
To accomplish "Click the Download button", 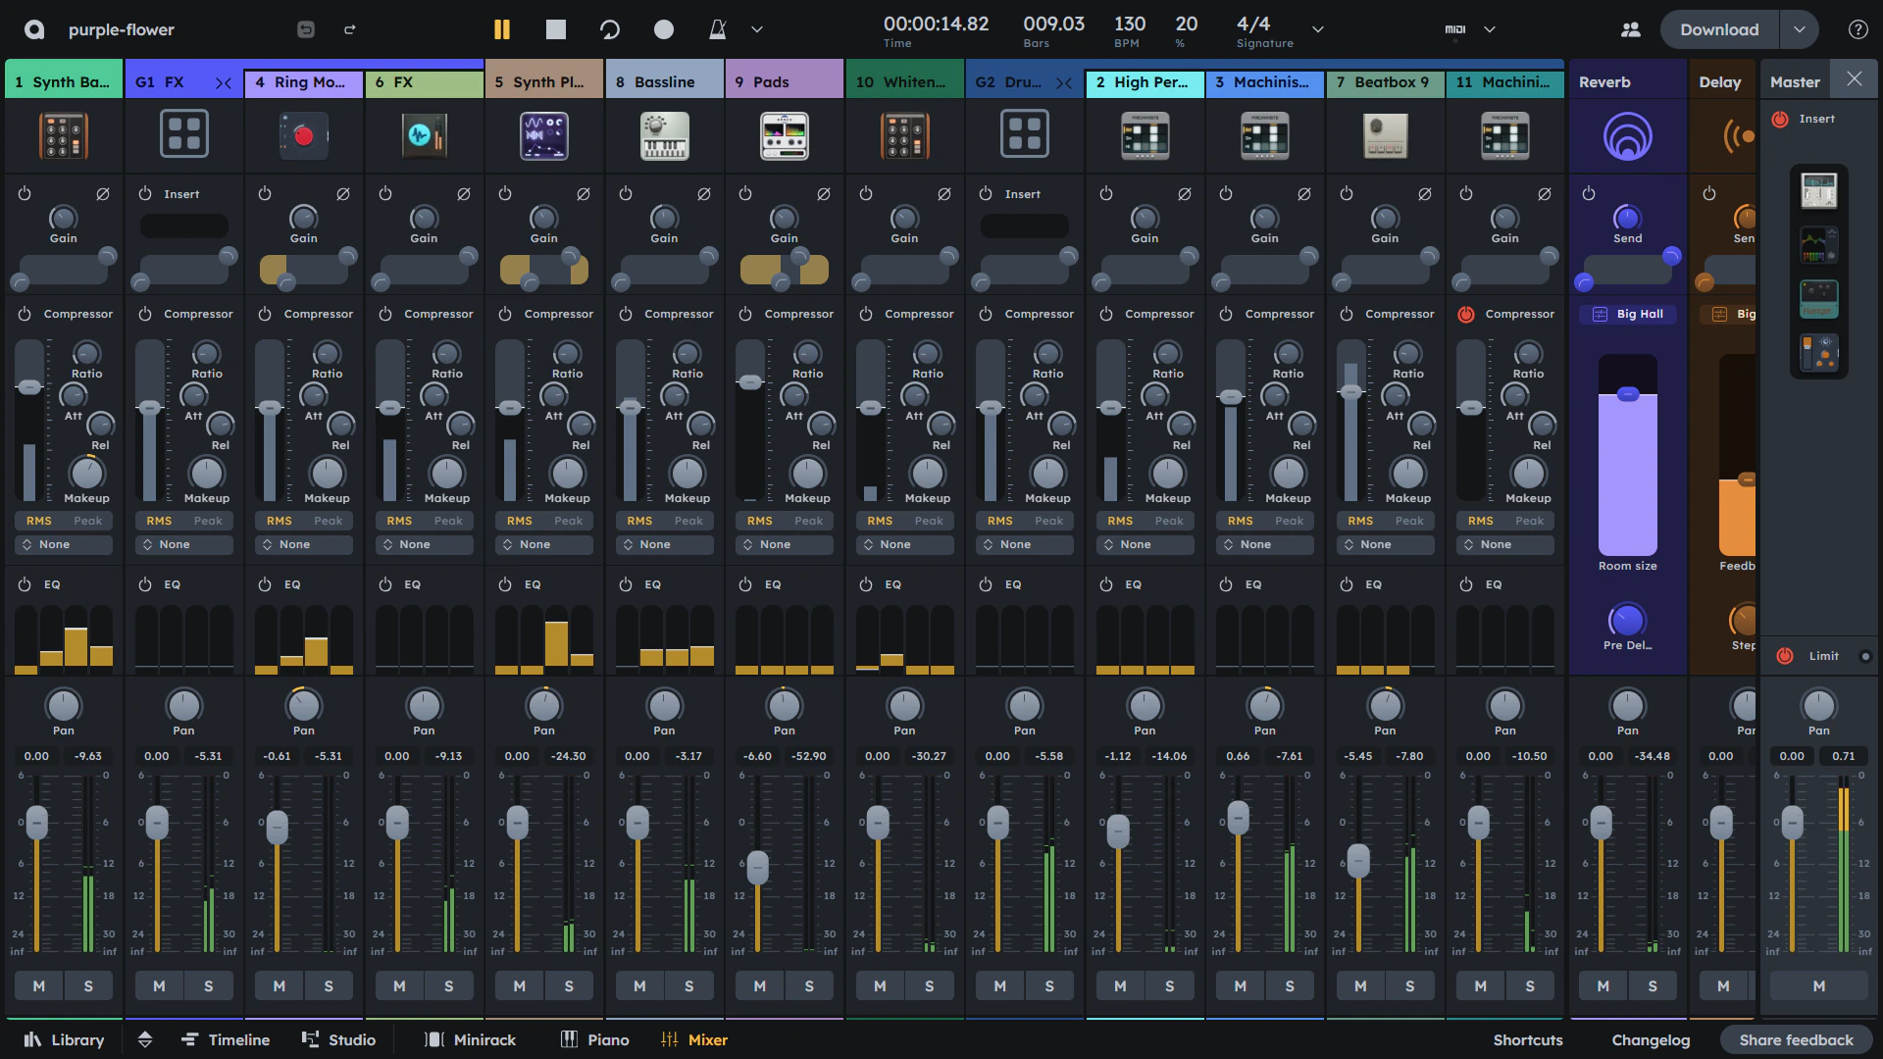I will pos(1718,29).
